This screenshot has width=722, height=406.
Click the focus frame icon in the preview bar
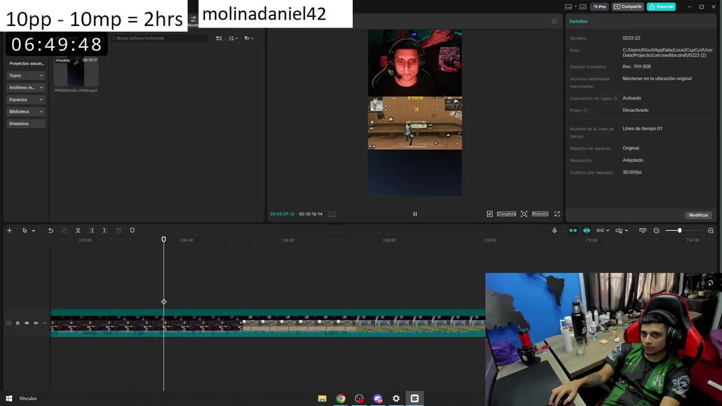[x=524, y=214]
